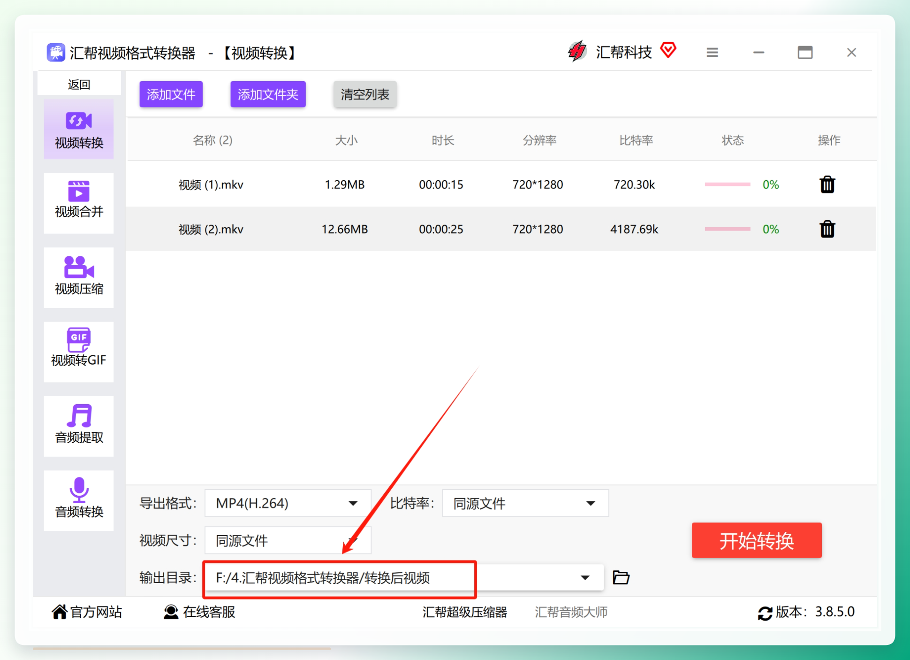Click the 状态 column header
Screen dimensions: 910x660
pos(733,140)
